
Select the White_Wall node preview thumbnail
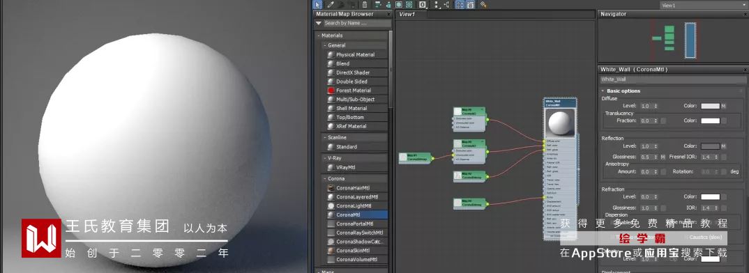tap(560, 123)
